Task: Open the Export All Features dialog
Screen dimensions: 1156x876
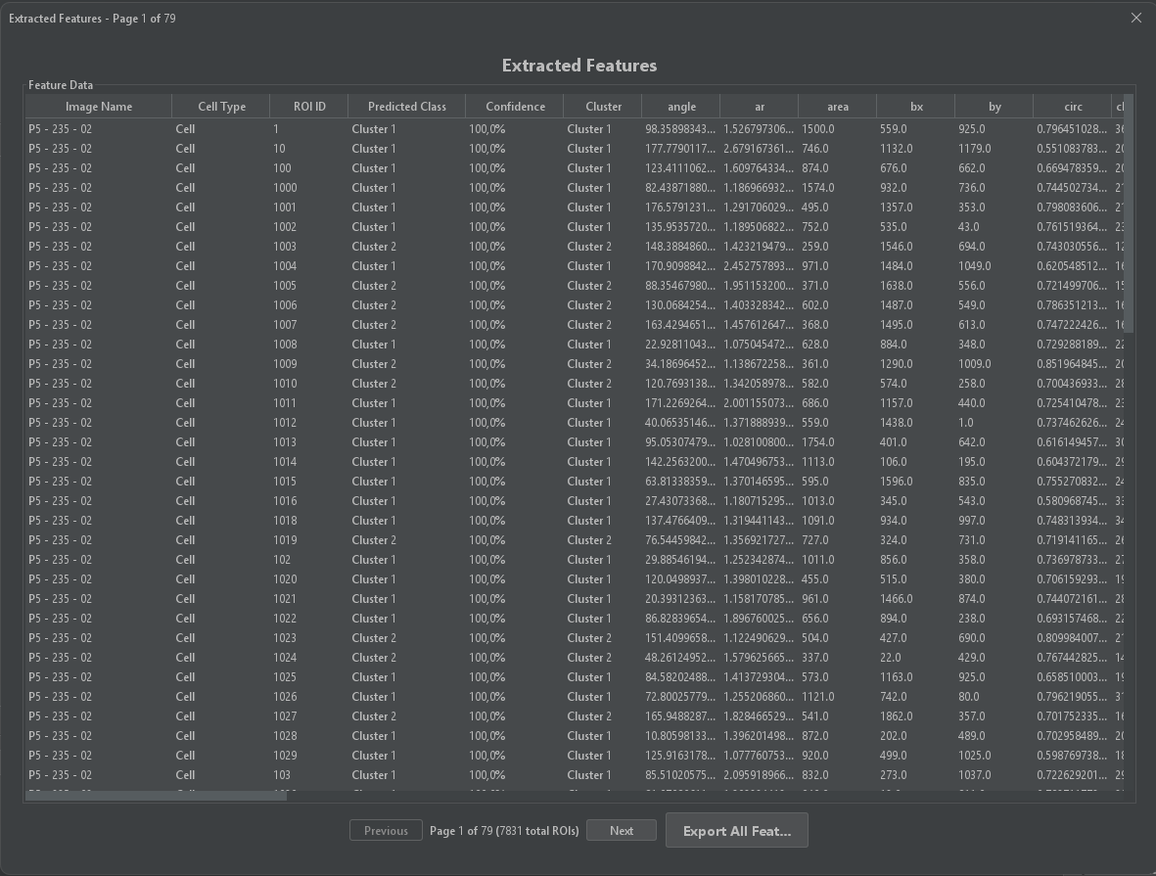Action: 736,830
